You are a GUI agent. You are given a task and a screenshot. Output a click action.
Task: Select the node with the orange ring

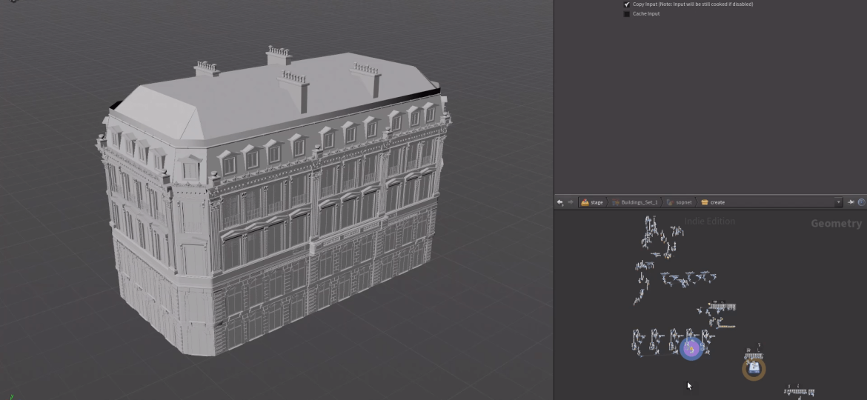[x=754, y=367]
